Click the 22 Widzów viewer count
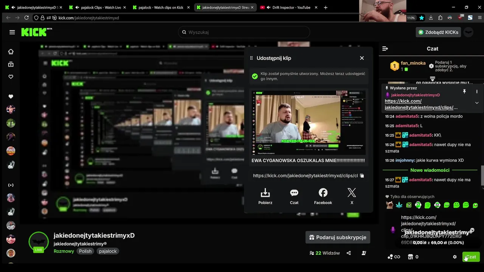 tap(324, 253)
